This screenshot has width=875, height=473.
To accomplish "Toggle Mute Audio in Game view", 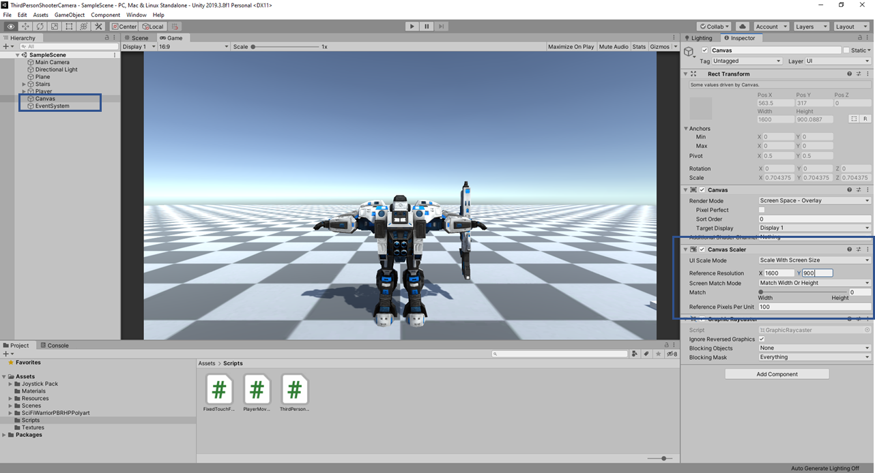I will pos(614,47).
